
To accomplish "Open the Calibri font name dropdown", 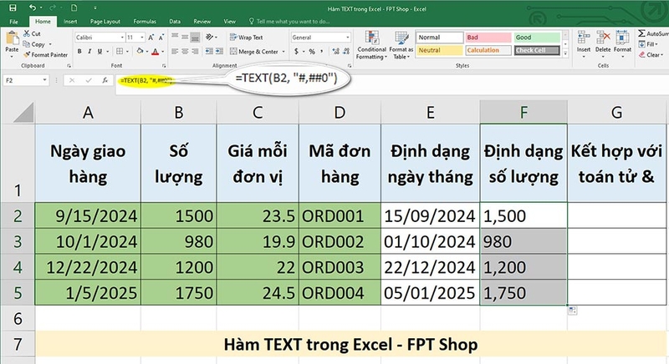I will pyautogui.click(x=122, y=38).
